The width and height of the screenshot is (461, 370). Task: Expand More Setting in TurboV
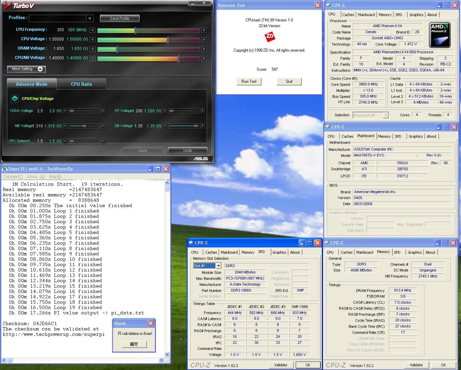coord(26,69)
